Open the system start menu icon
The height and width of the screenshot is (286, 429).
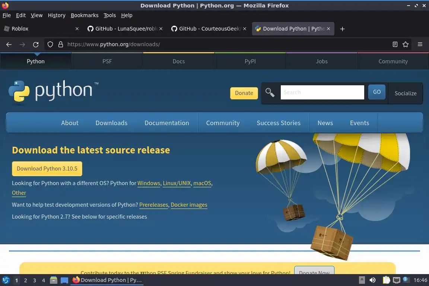(6, 280)
